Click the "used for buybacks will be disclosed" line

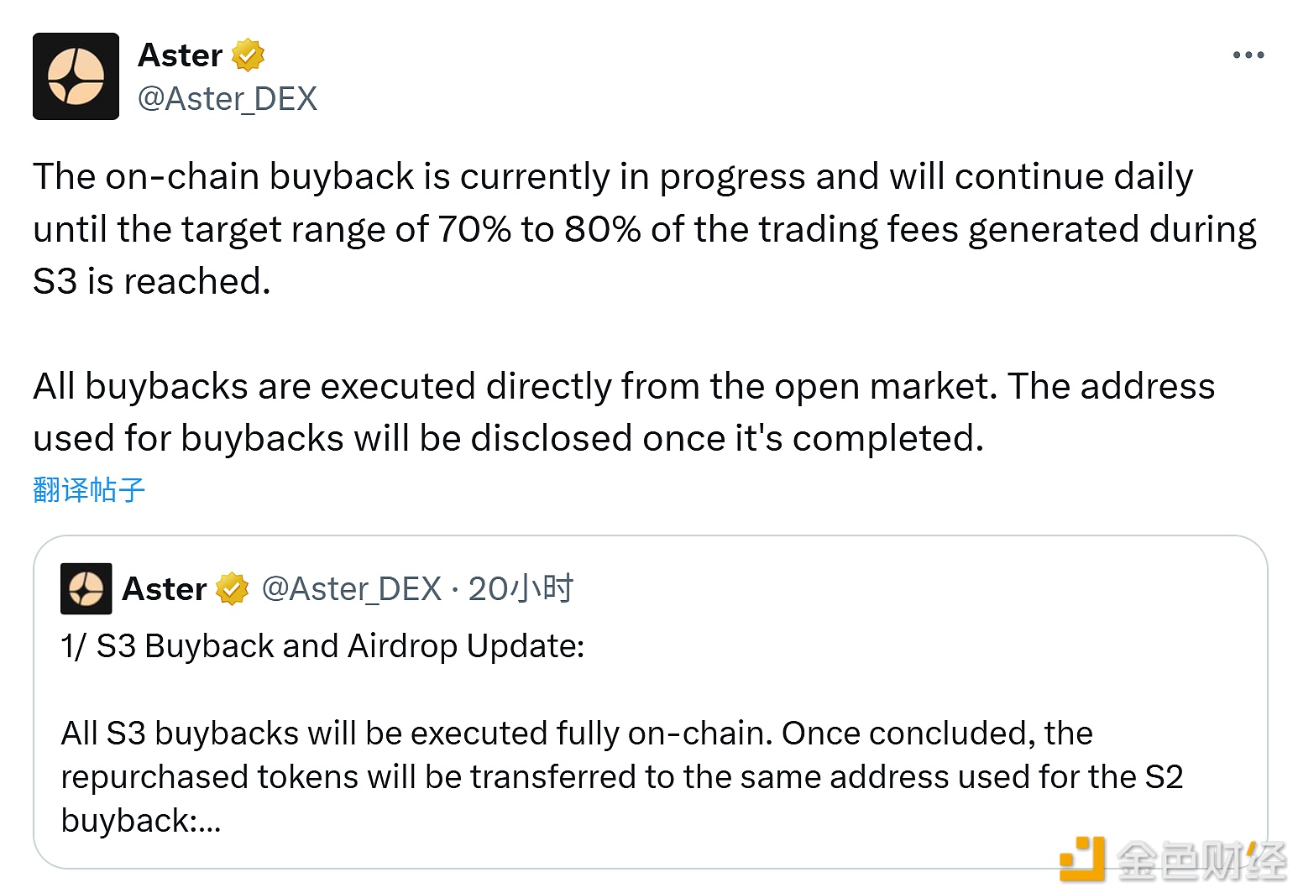pos(508,439)
